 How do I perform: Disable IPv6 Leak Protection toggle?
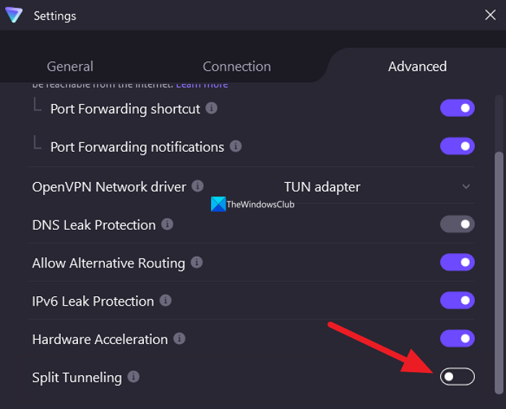tap(457, 300)
